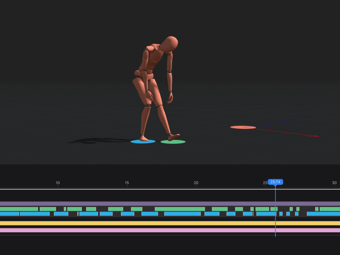
Task: Jump to the 20 mark on ruler
Action: coord(196,183)
